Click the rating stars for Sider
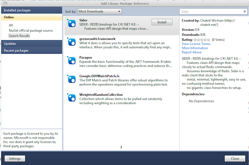This screenshot has height=165, width=249. (x=202, y=40)
